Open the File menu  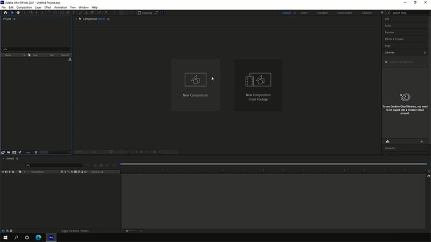tap(4, 8)
